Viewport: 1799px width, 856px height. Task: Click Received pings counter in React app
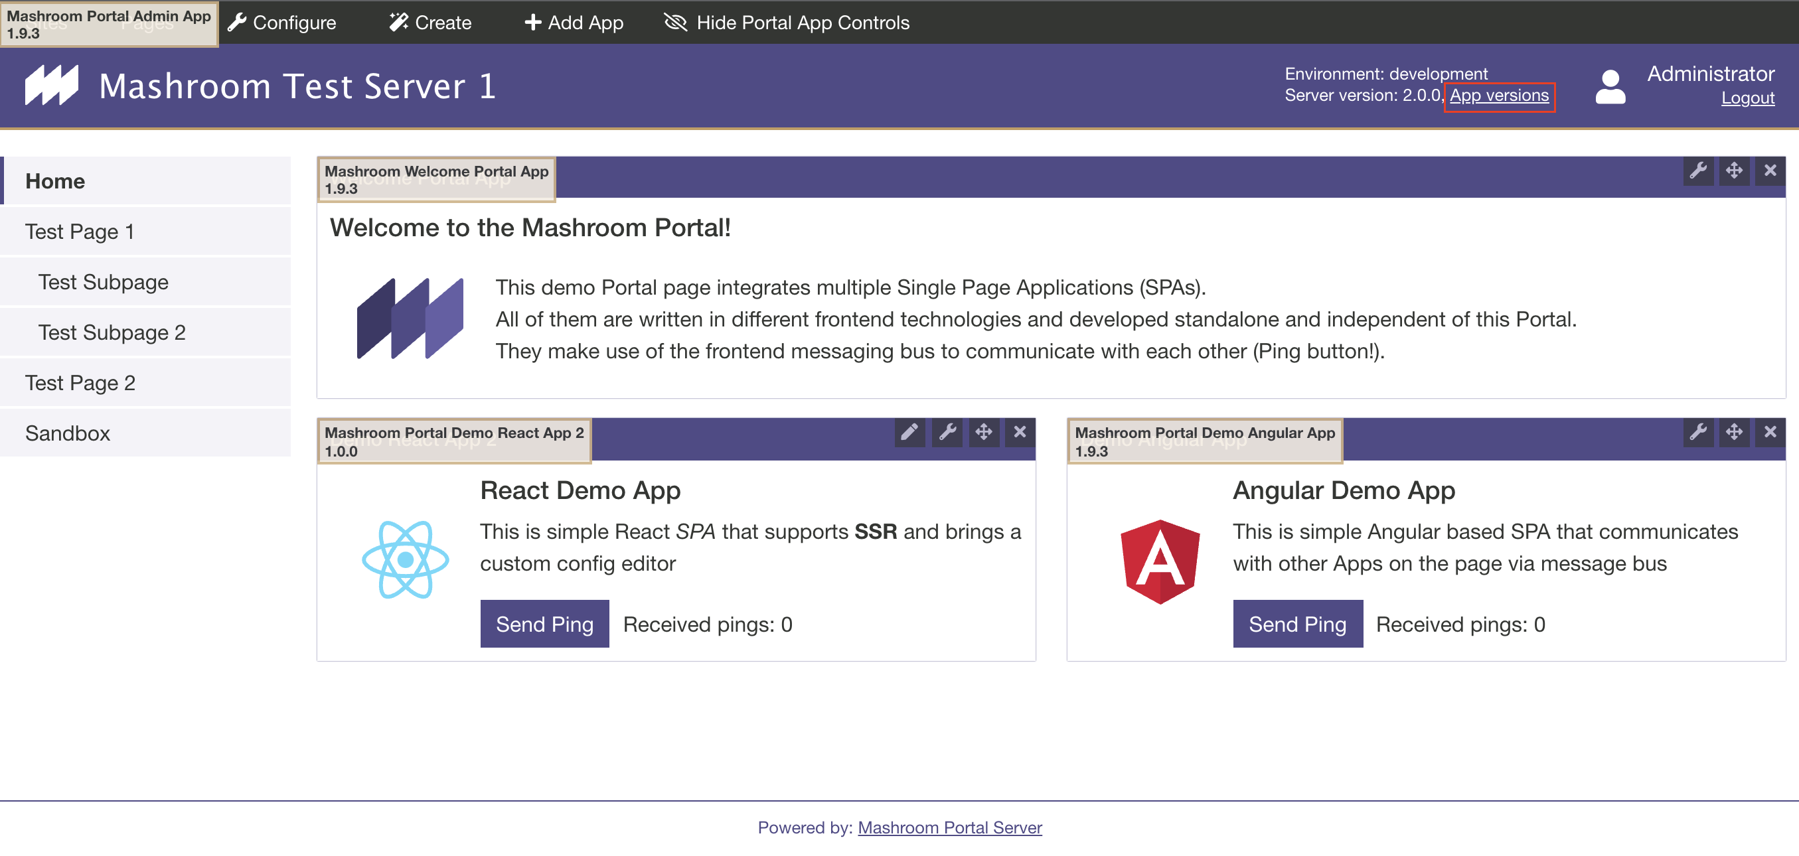(708, 624)
